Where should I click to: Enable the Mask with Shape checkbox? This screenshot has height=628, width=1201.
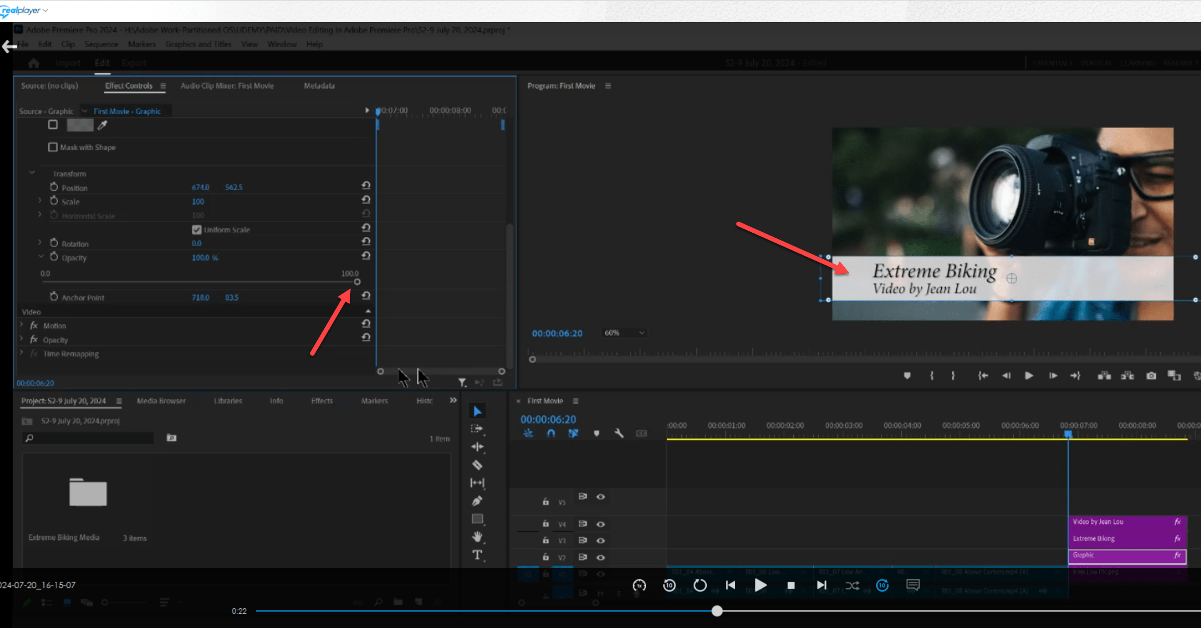pyautogui.click(x=53, y=147)
